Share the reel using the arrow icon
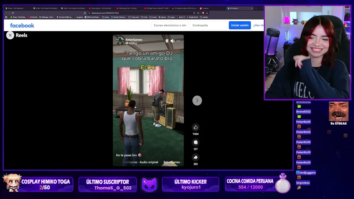Screen dimensions: 354x199 pos(196,157)
